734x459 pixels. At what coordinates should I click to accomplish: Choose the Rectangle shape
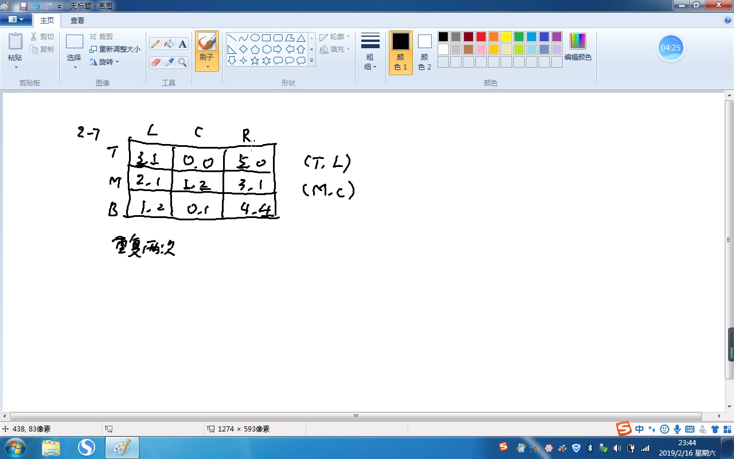(x=267, y=38)
